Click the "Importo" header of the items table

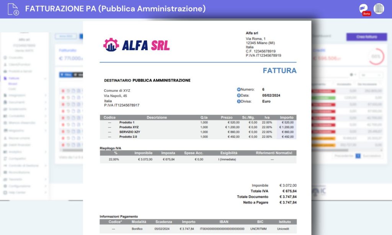[x=287, y=117]
